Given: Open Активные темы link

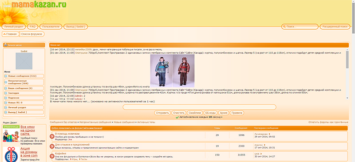Looking at the screenshot, I should click(146, 122).
